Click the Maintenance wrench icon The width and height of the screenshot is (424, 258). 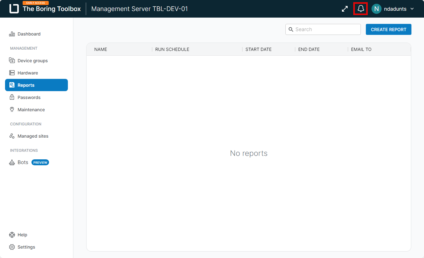(x=12, y=110)
